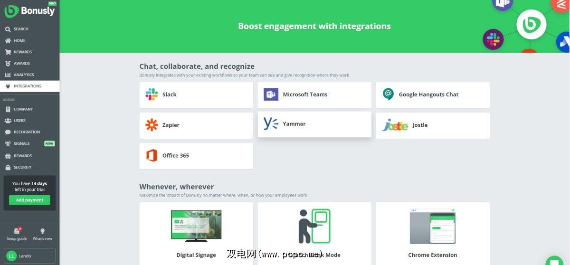The image size is (570, 265).
Task: Click the Company building icon
Action: coord(8,109)
